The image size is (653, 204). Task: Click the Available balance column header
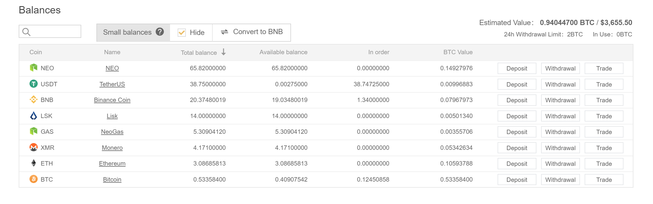click(283, 52)
